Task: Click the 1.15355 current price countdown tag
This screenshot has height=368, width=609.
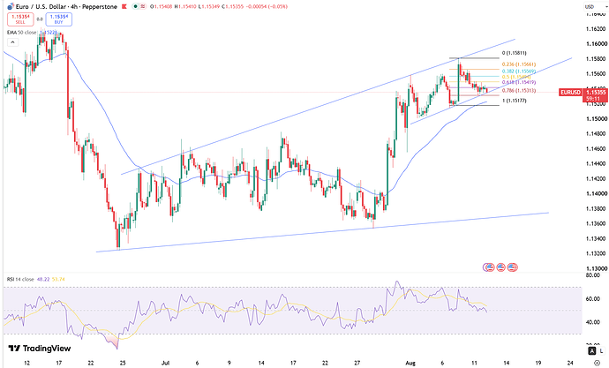Action: coord(596,95)
